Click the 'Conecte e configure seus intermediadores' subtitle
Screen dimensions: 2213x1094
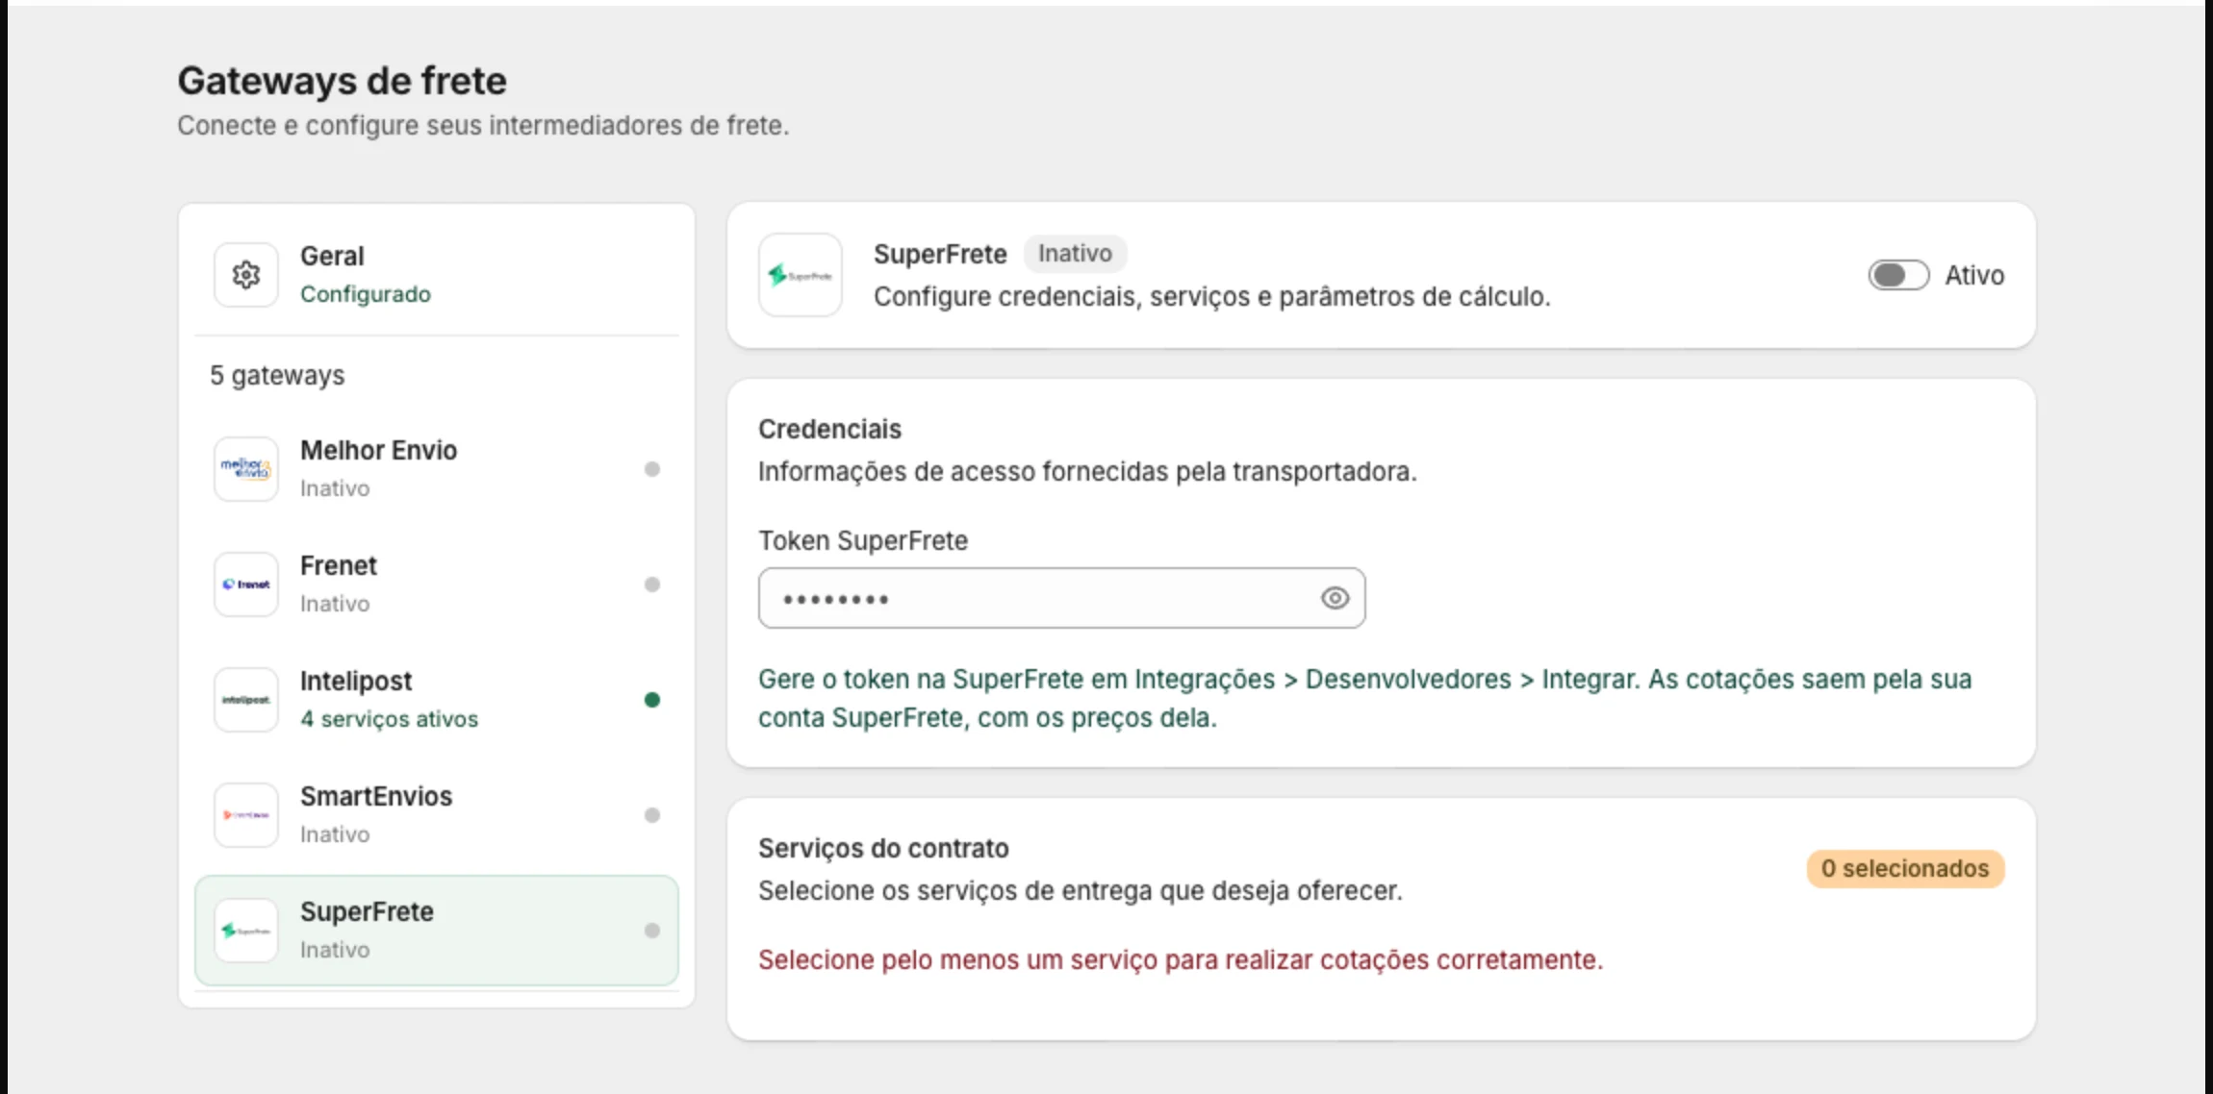point(483,126)
